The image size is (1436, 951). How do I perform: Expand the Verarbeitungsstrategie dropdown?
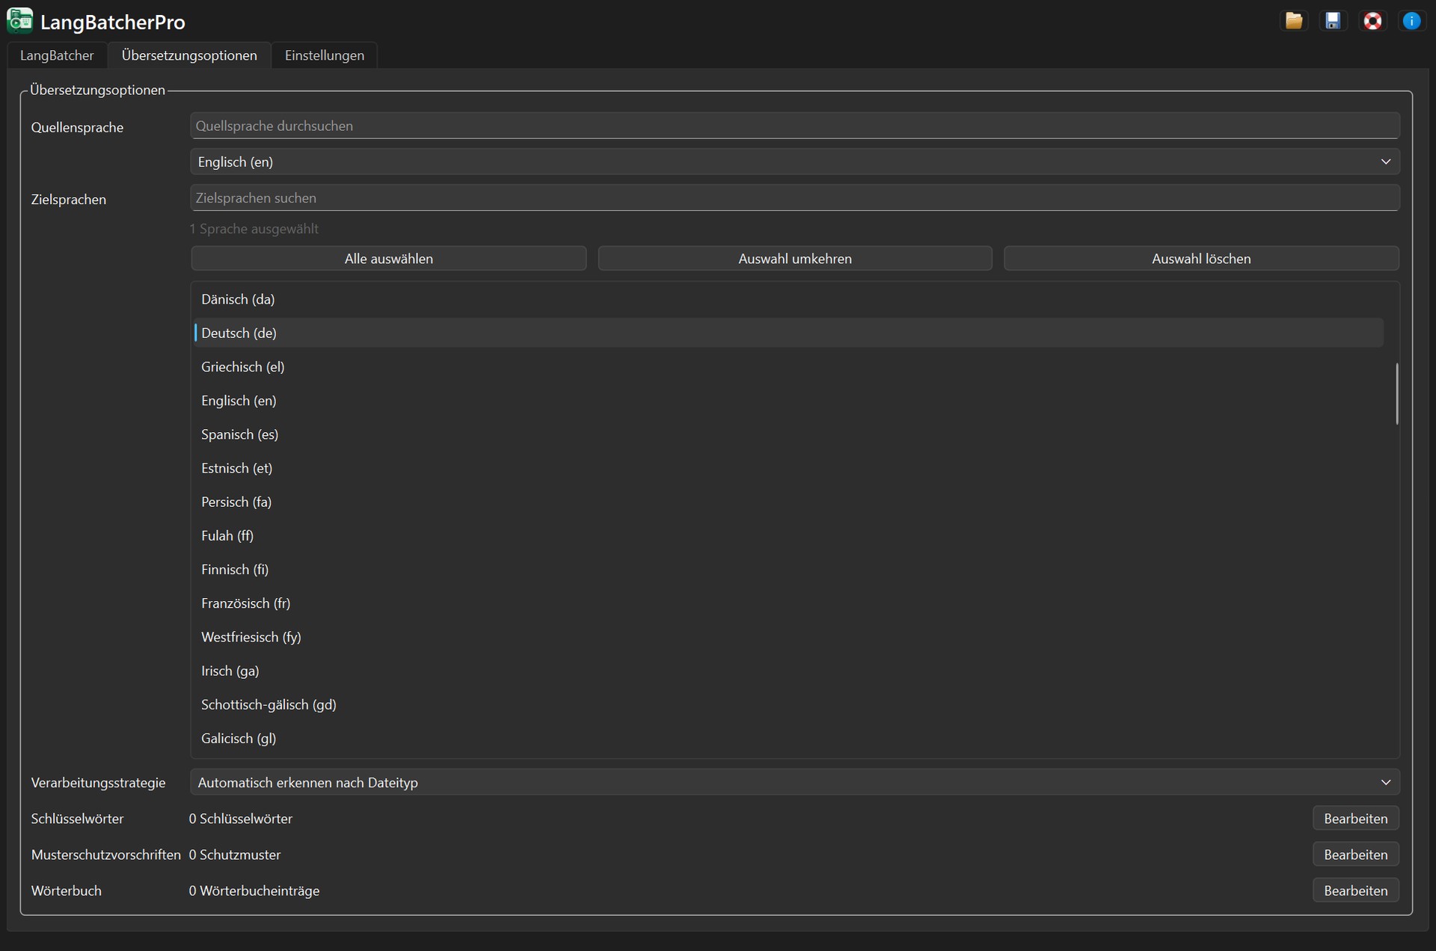point(794,783)
